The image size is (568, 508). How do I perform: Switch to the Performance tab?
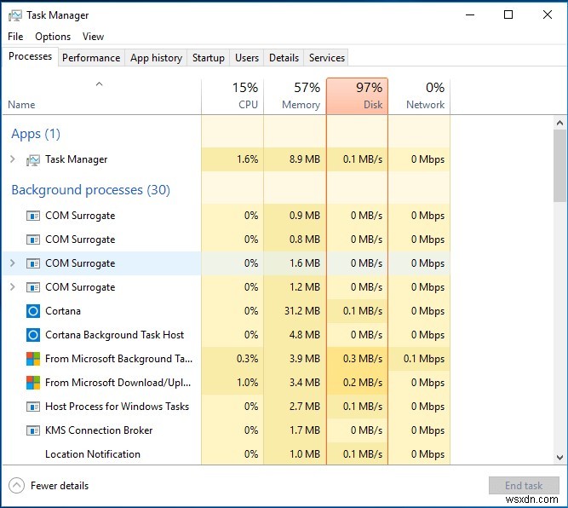[91, 58]
